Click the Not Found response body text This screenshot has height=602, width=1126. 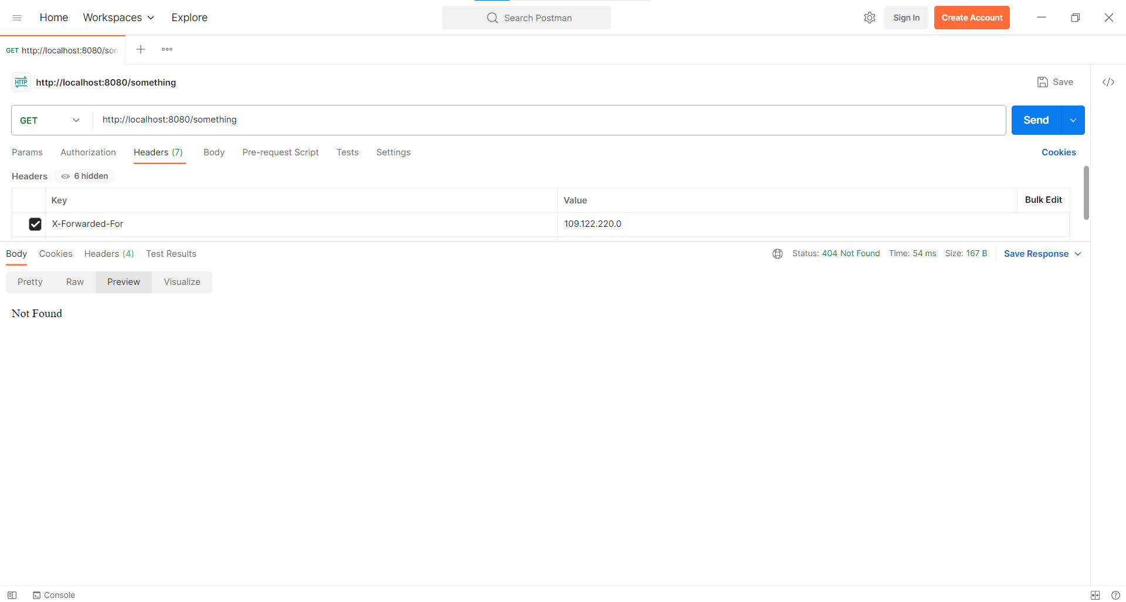tap(37, 314)
